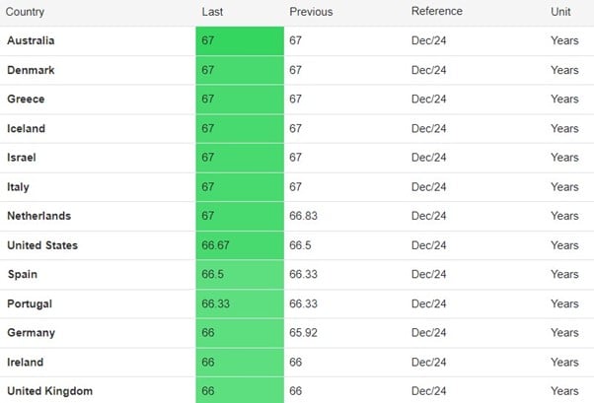The width and height of the screenshot is (594, 403).
Task: Open the United Kingdom country link
Action: point(49,391)
